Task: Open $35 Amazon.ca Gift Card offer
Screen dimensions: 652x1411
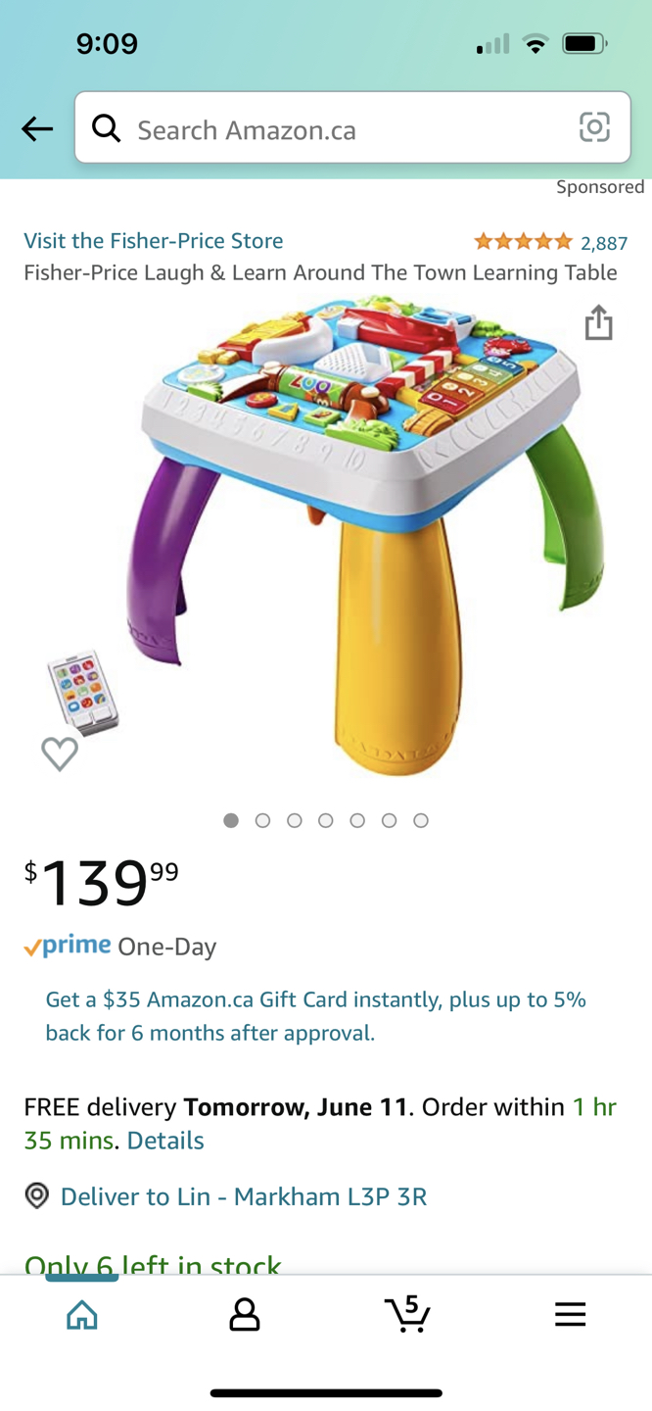Action: pos(315,1016)
